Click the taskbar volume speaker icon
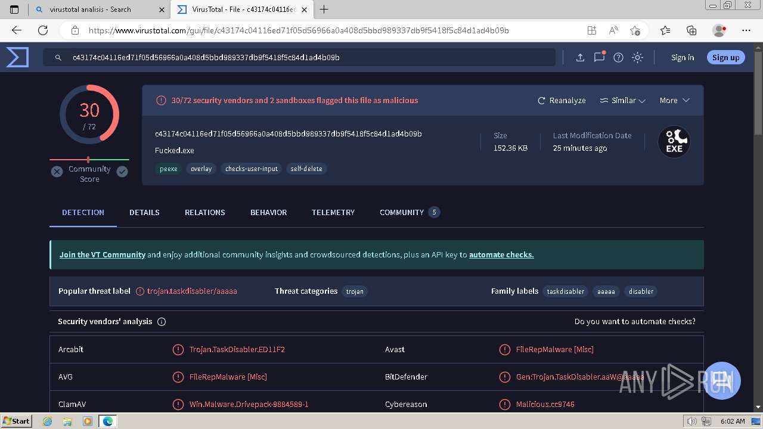This screenshot has height=429, width=763. 691,421
